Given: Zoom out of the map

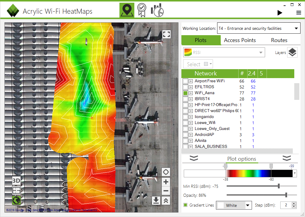Looking at the screenshot, I should click(x=166, y=191).
